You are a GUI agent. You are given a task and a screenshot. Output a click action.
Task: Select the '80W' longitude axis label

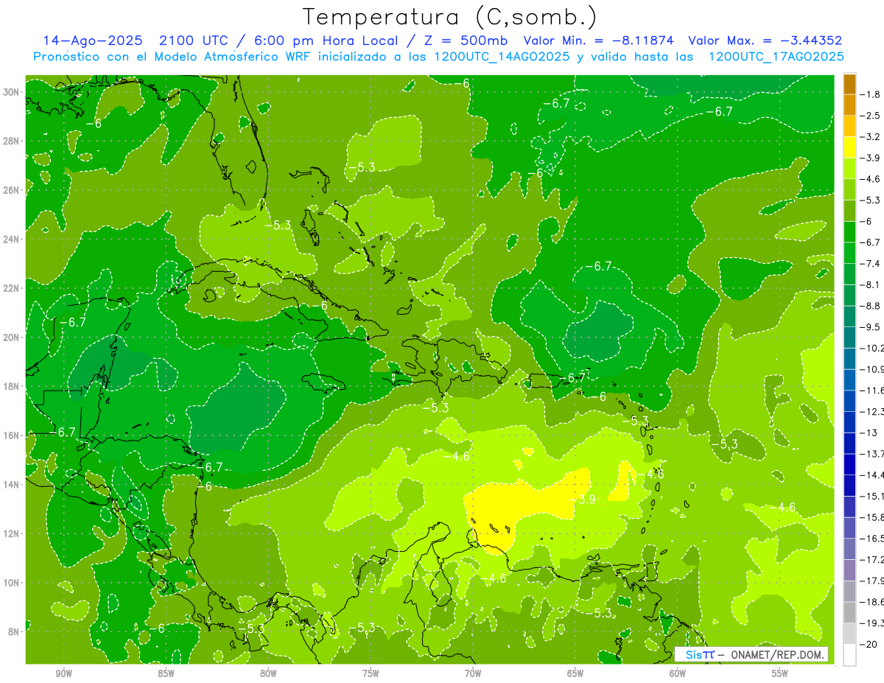(x=268, y=673)
